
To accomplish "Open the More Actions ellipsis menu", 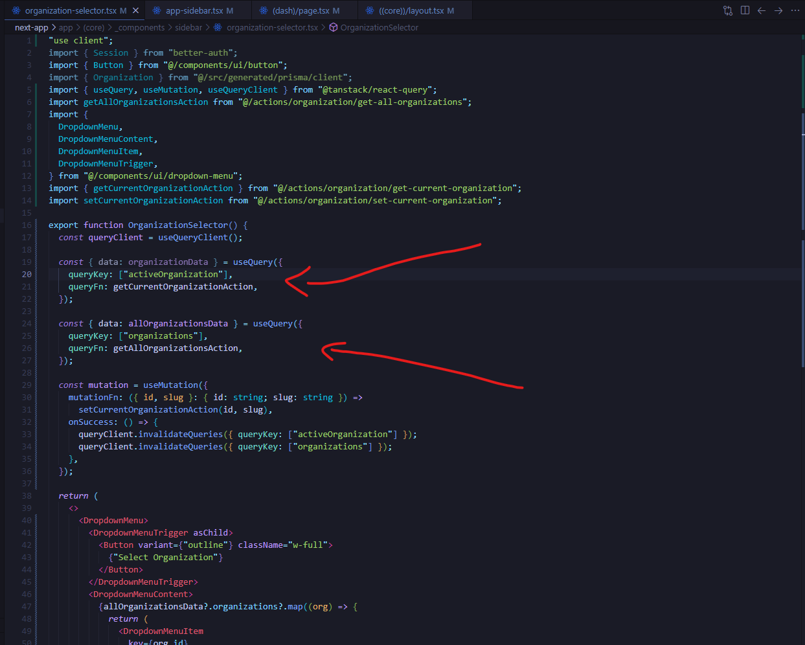I will click(x=795, y=10).
